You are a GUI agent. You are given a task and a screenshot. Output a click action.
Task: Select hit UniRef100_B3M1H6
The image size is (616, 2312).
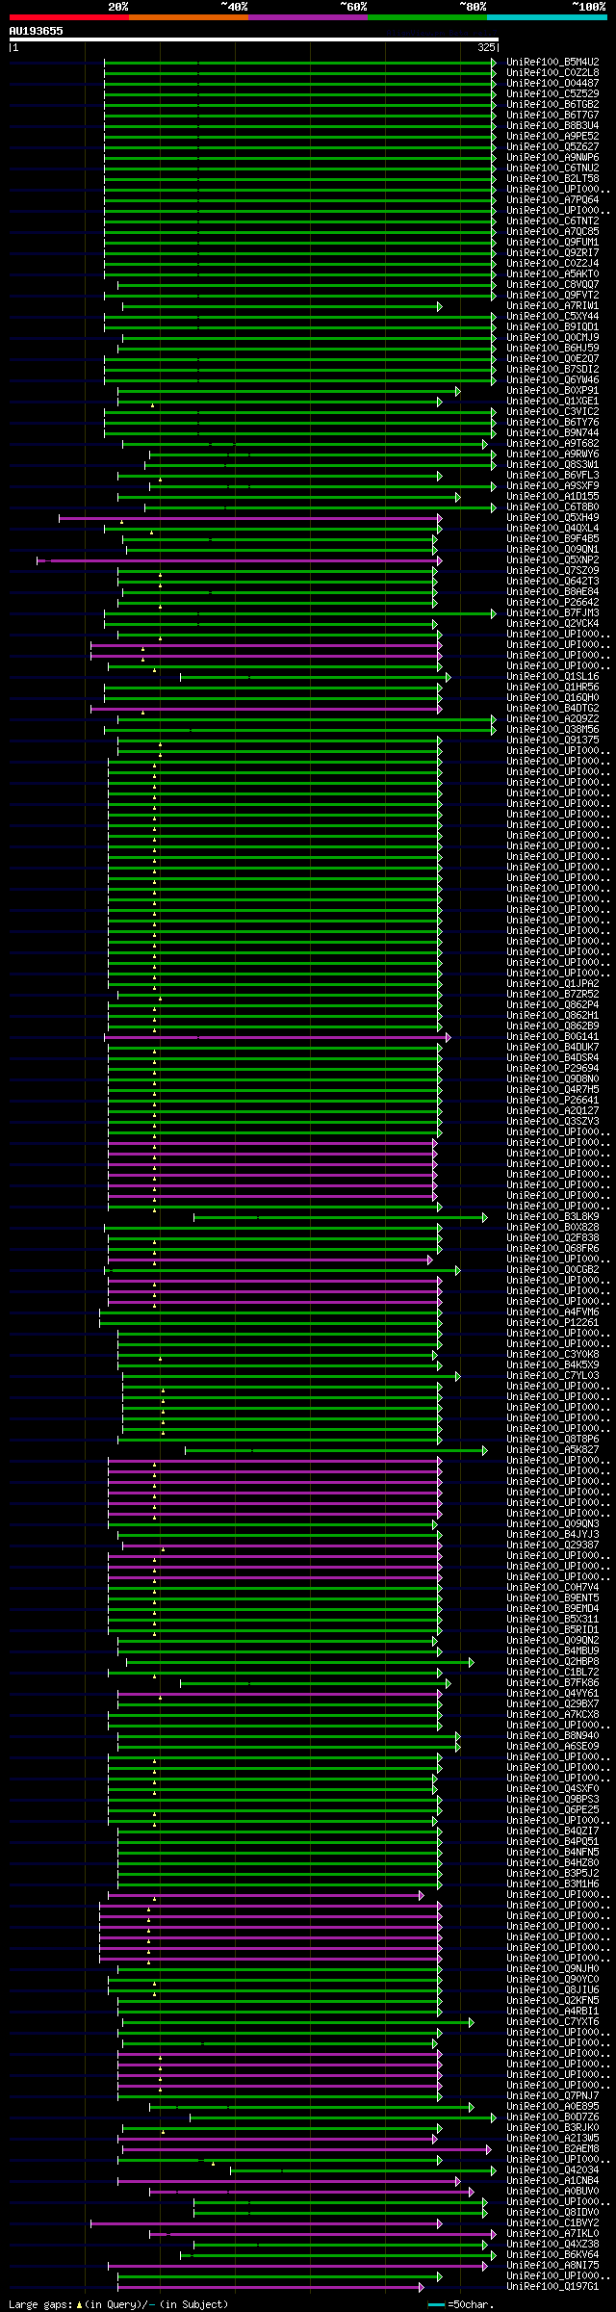point(552,1883)
